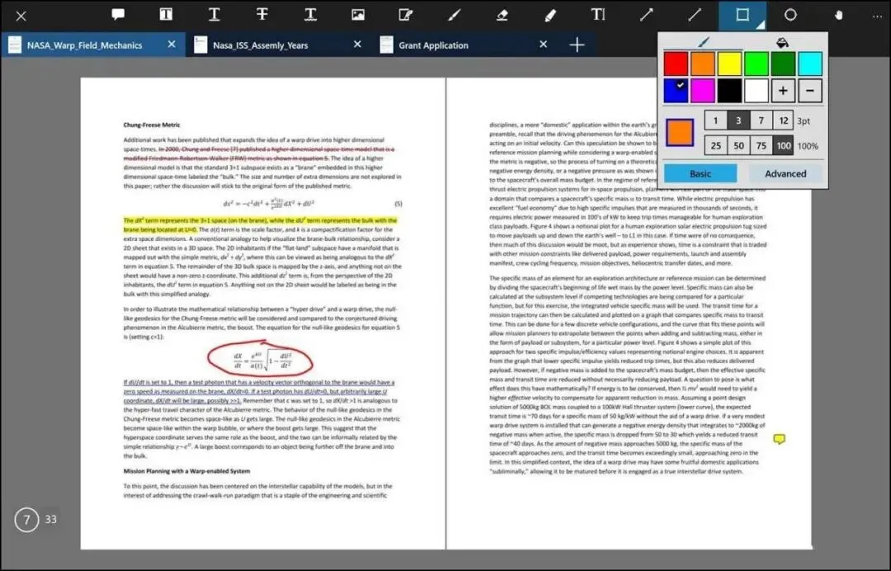891x571 pixels.
Task: Pick the dark green color swatch
Action: click(x=783, y=64)
